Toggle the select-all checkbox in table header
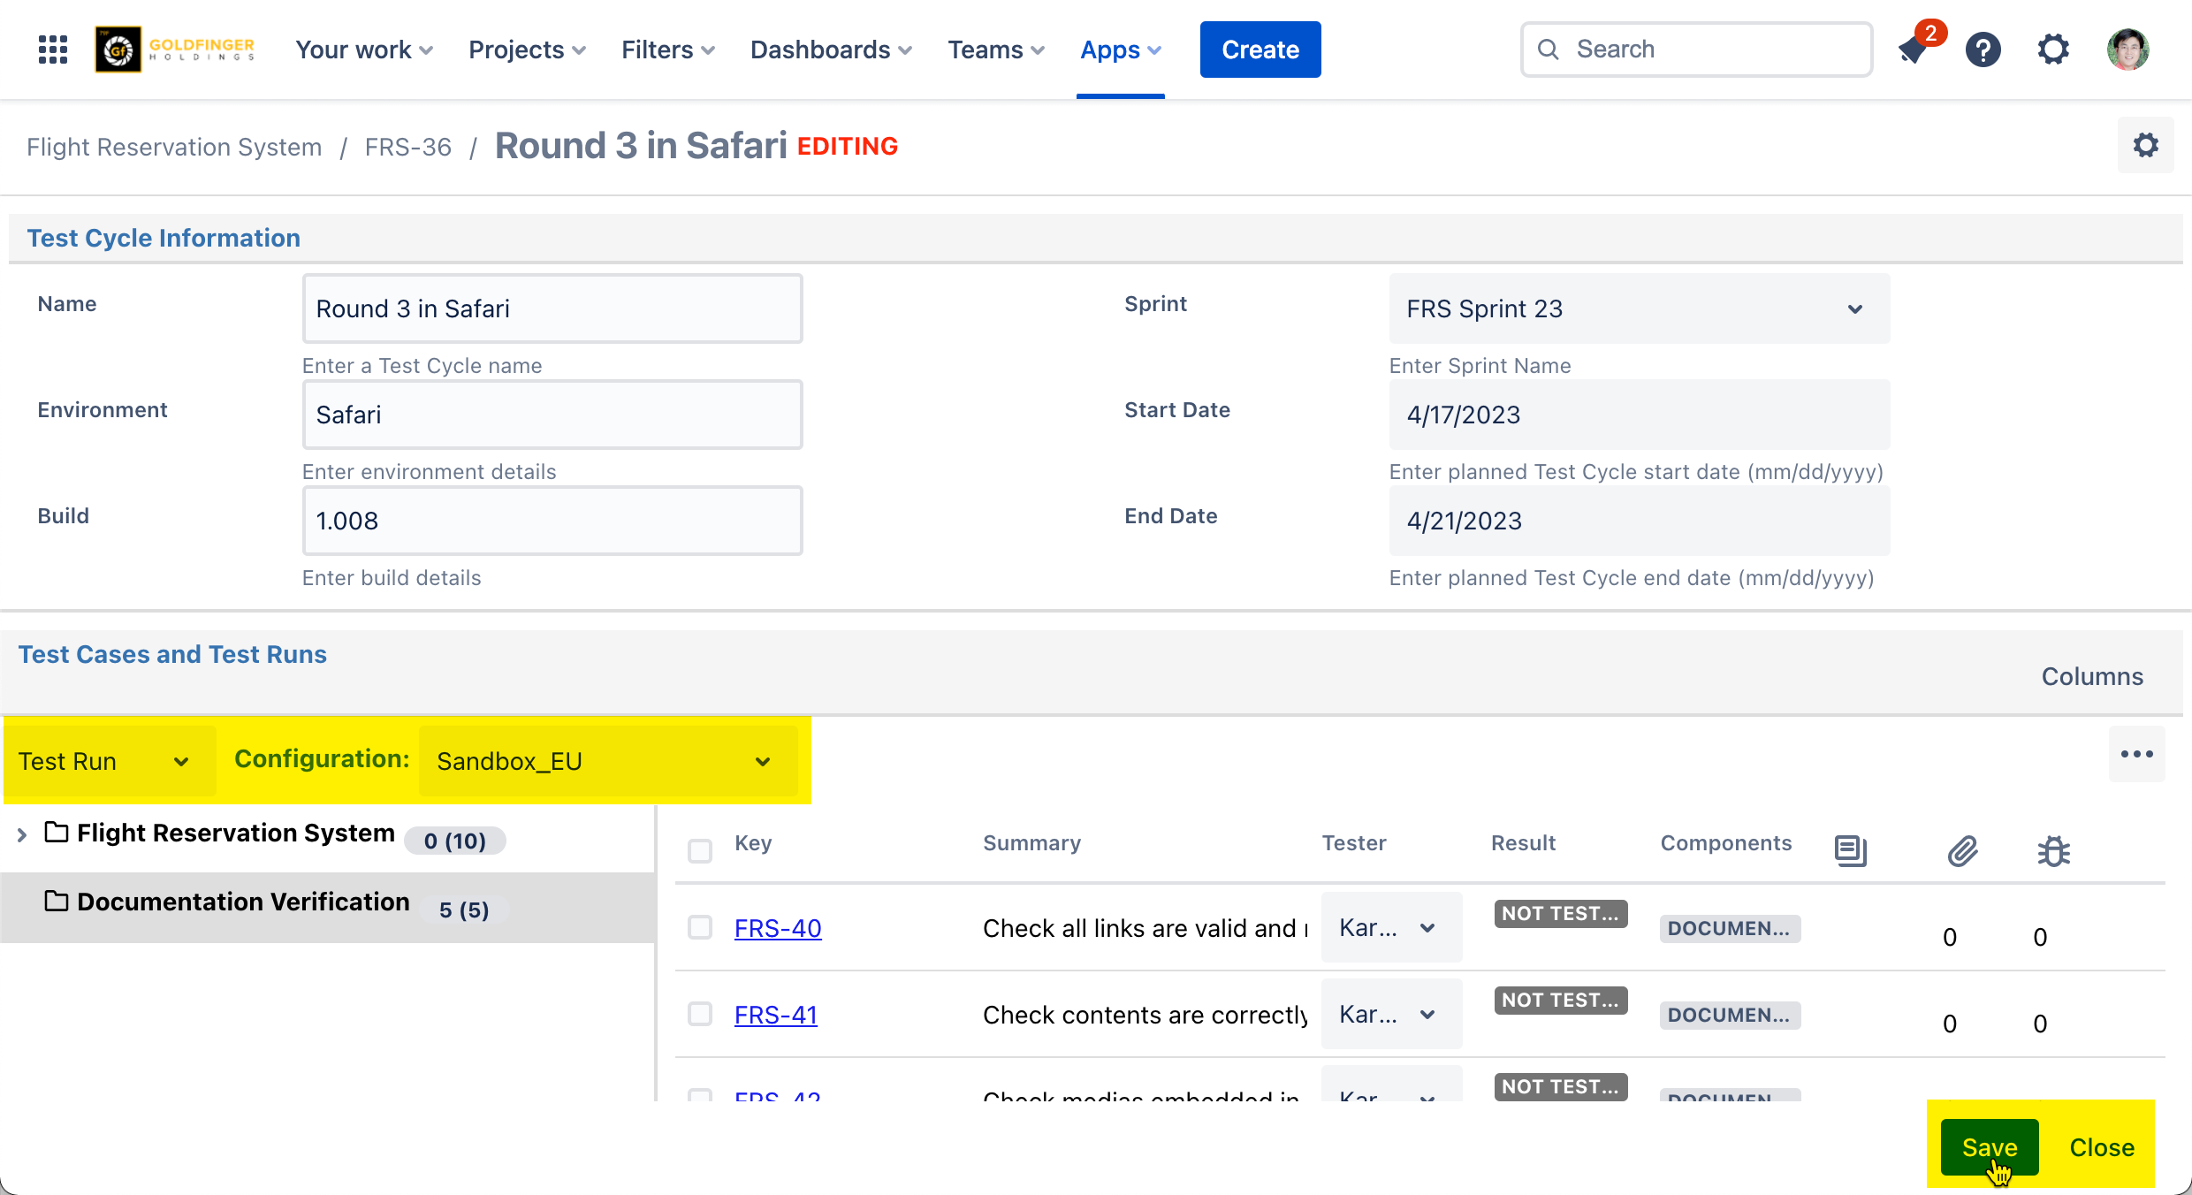2192x1195 pixels. pos(700,850)
